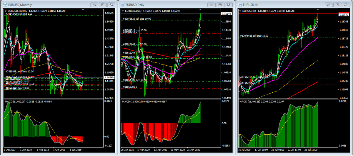The width and height of the screenshot is (353, 156).
Task: Open the dropdown triangle beside EURUSD,H1 label
Action: 241,11
